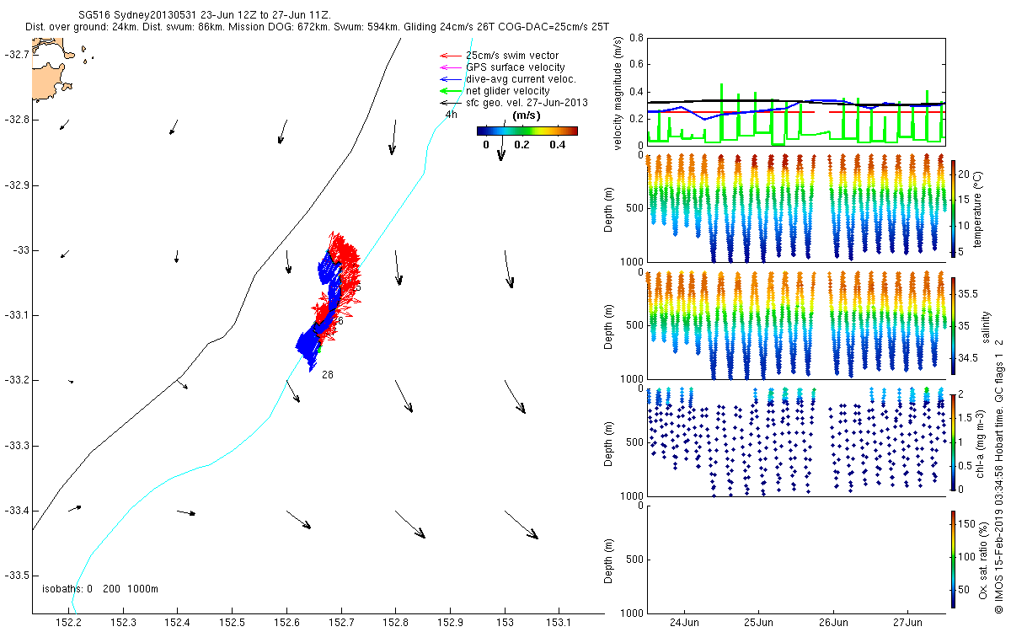1011x632 pixels.
Task: Click the '(m/s)' label above the velocity colorbar
Action: pos(527,115)
